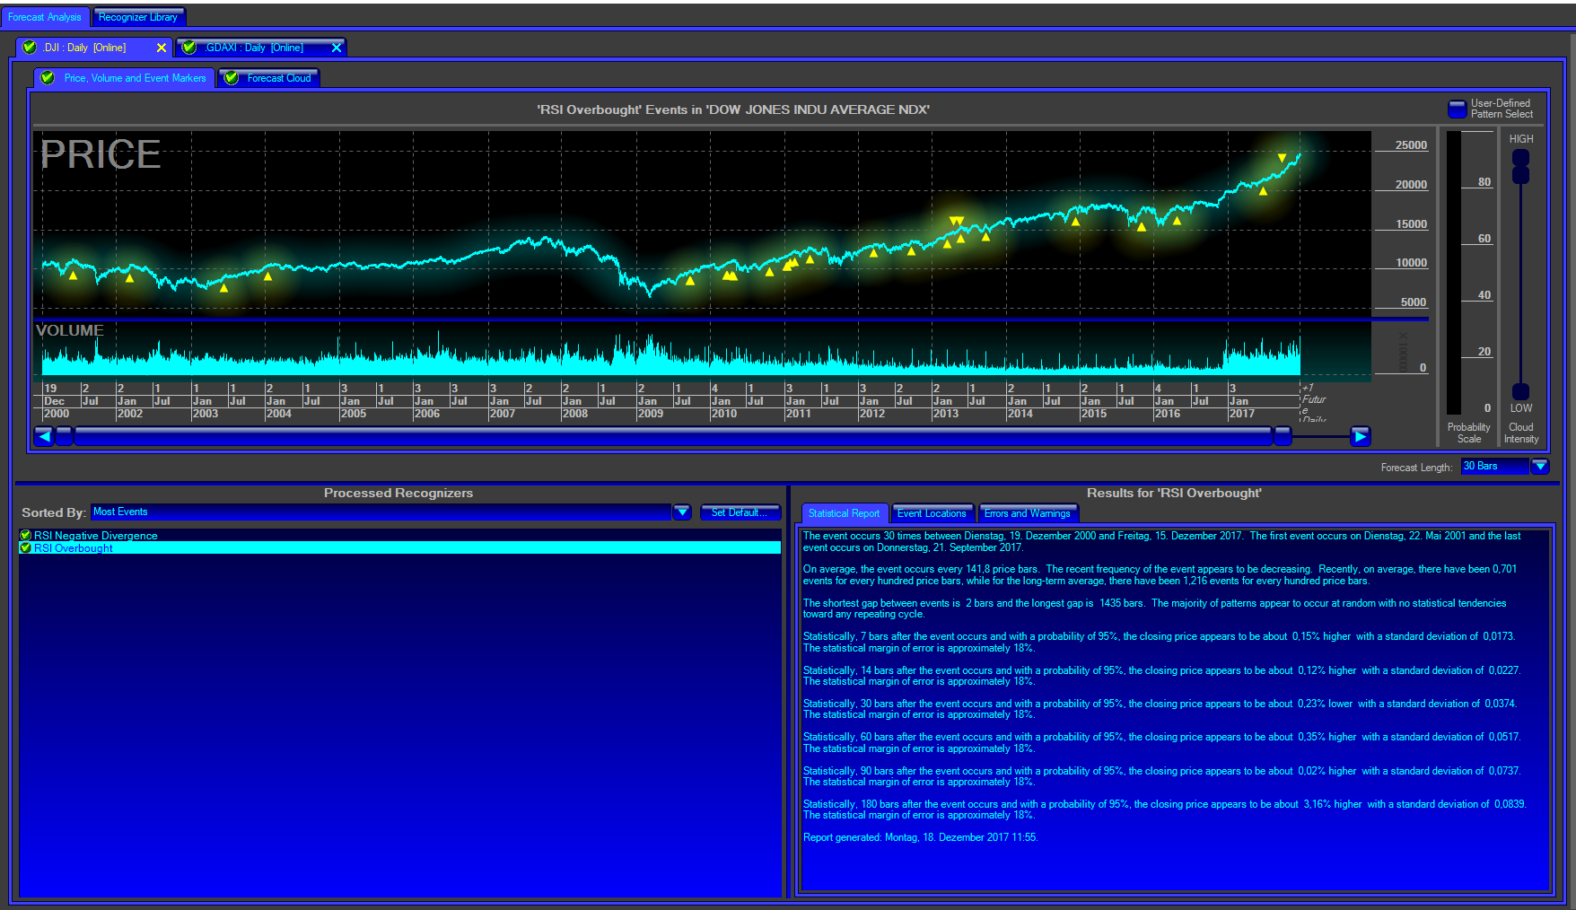1576x910 pixels.
Task: Click the Cloud Intensity handle near LOW
Action: [1520, 391]
